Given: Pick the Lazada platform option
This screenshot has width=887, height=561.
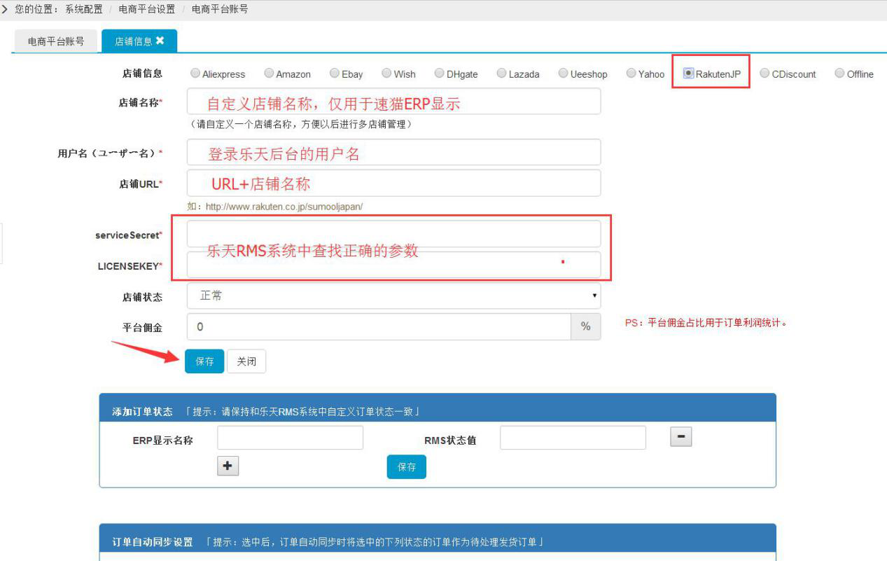Looking at the screenshot, I should pyautogui.click(x=501, y=74).
